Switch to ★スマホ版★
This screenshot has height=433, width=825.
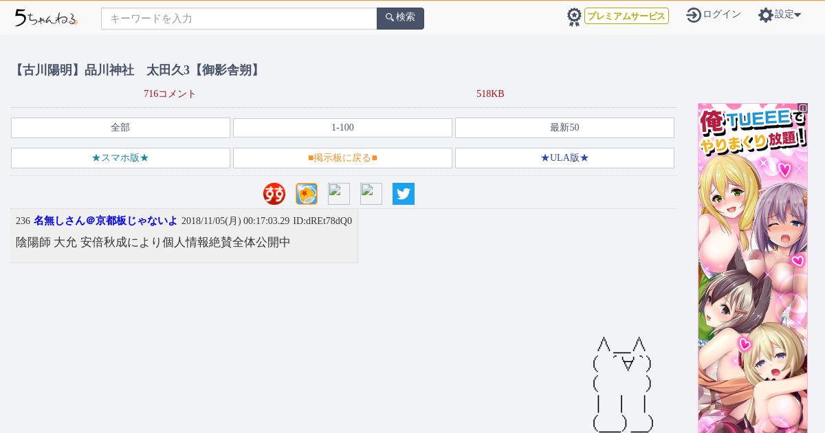click(120, 158)
